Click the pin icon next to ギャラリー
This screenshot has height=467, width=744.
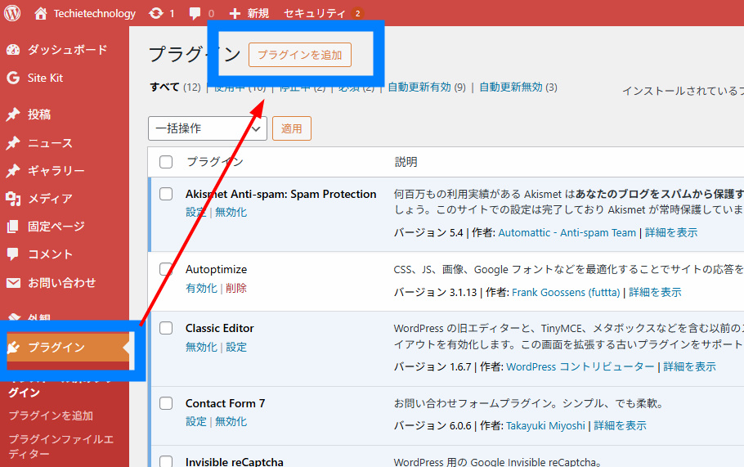click(x=13, y=170)
